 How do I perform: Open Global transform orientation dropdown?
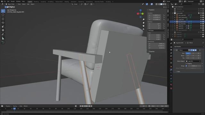click(x=76, y=4)
